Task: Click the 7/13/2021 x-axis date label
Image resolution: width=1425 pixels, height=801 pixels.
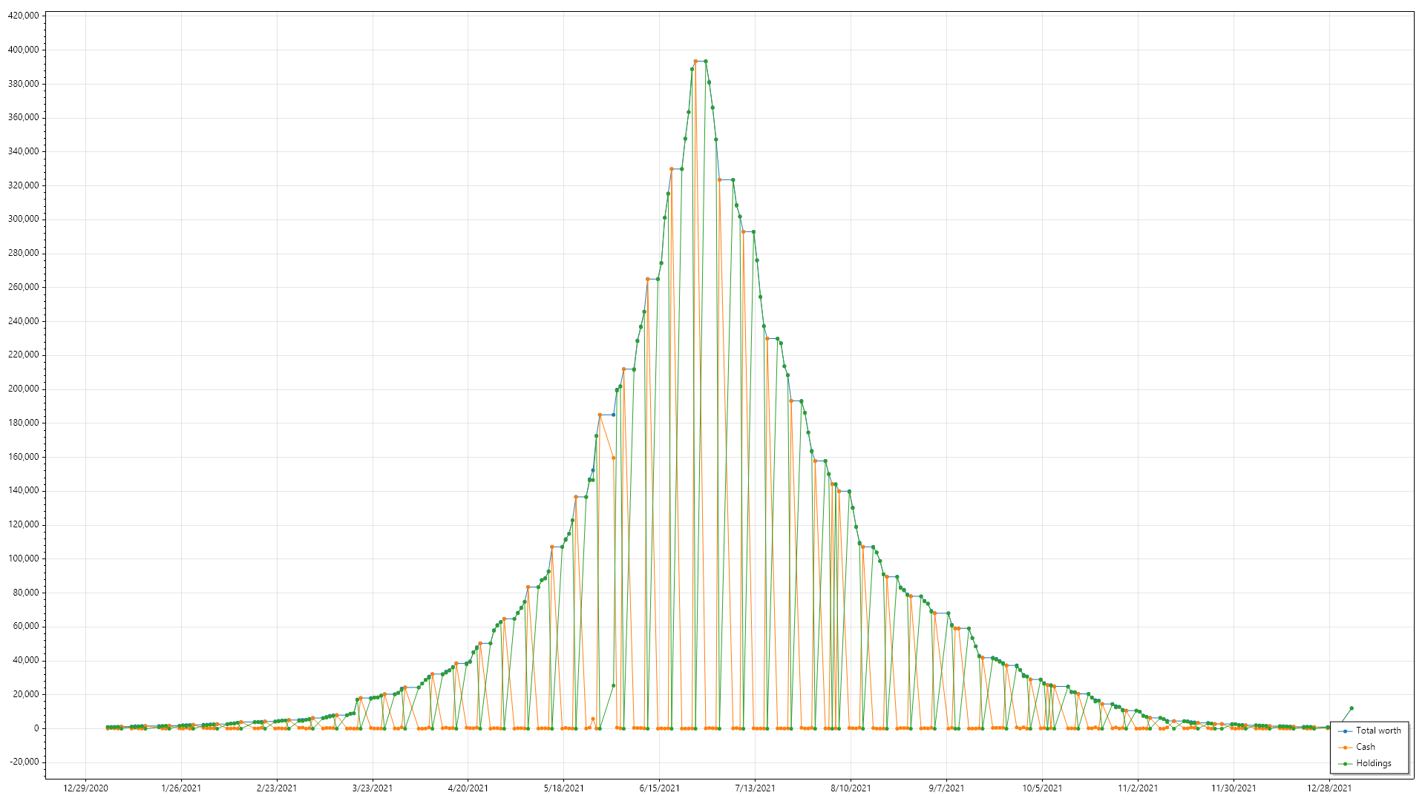Action: [x=755, y=788]
